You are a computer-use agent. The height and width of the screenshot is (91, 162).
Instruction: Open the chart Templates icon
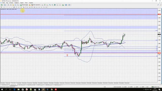(x=69, y=5)
